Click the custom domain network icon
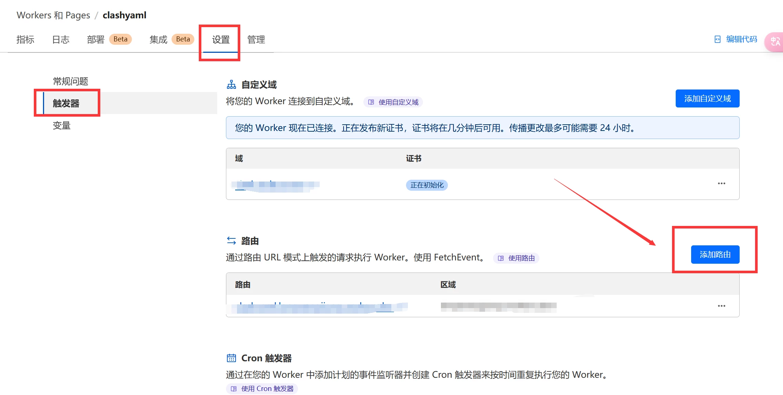 point(231,85)
